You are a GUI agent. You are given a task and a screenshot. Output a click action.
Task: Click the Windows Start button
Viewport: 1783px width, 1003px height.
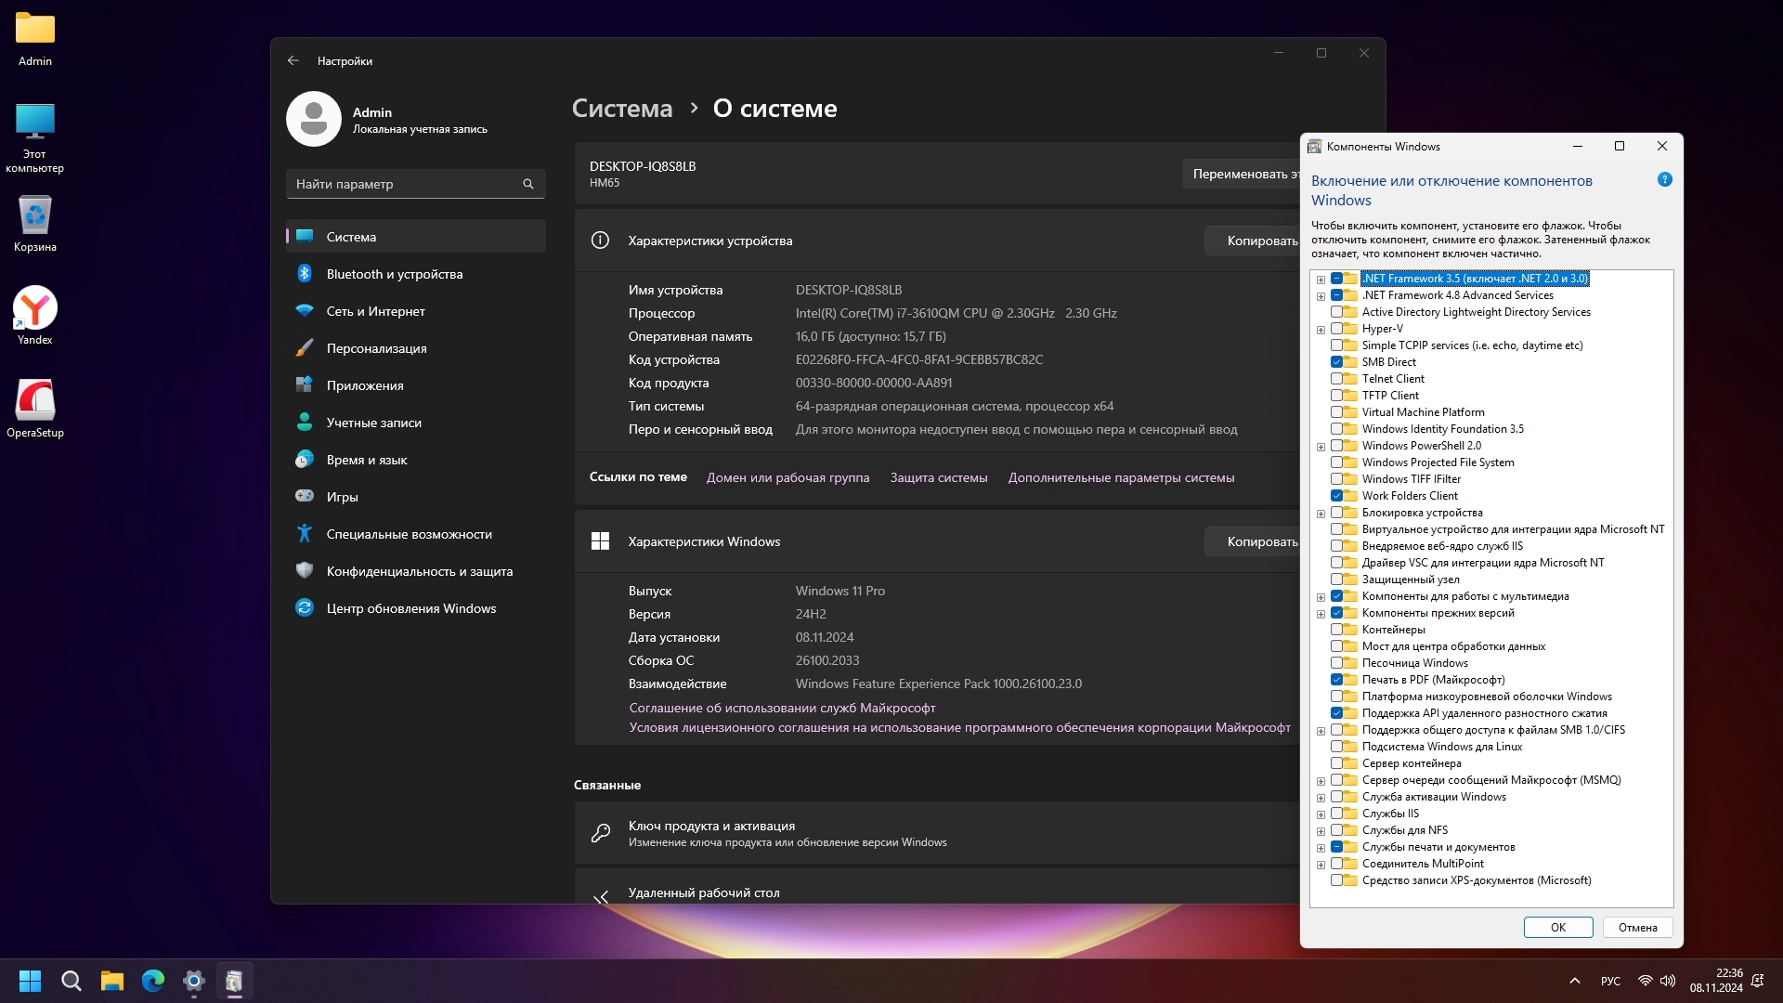pos(30,981)
